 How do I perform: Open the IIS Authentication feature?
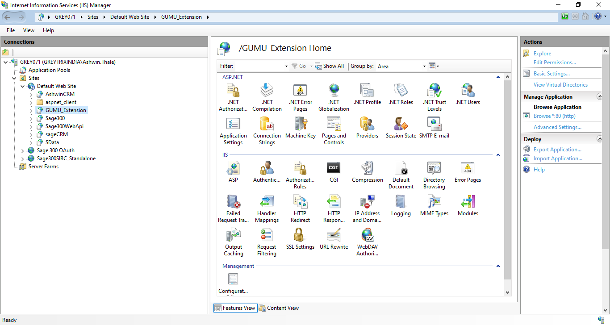tap(267, 172)
